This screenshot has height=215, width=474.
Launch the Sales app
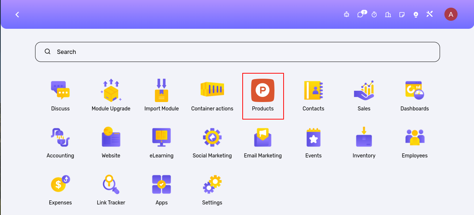pos(364,90)
